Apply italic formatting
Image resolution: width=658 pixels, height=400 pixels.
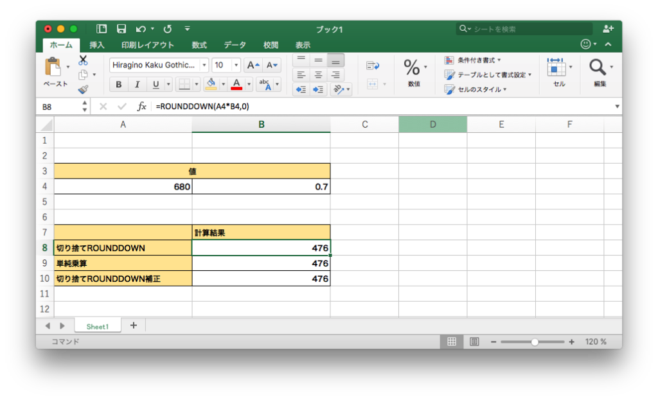click(x=136, y=83)
